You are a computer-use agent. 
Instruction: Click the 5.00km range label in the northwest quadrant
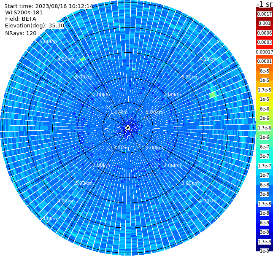tap(48, 41)
